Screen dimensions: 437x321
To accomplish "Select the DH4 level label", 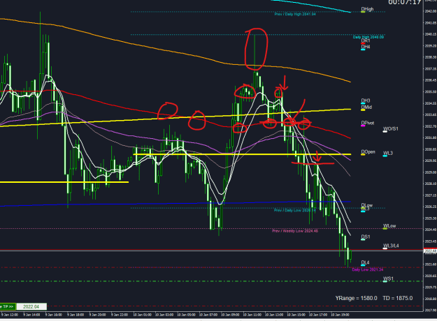I will pos(366,47).
